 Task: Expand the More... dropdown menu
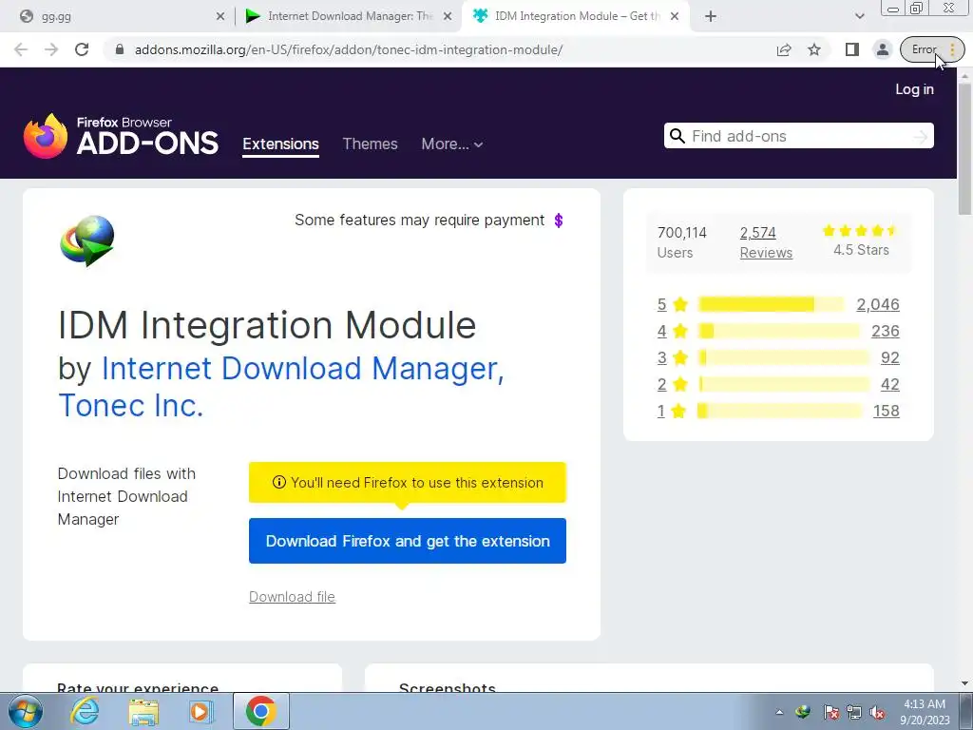(451, 144)
